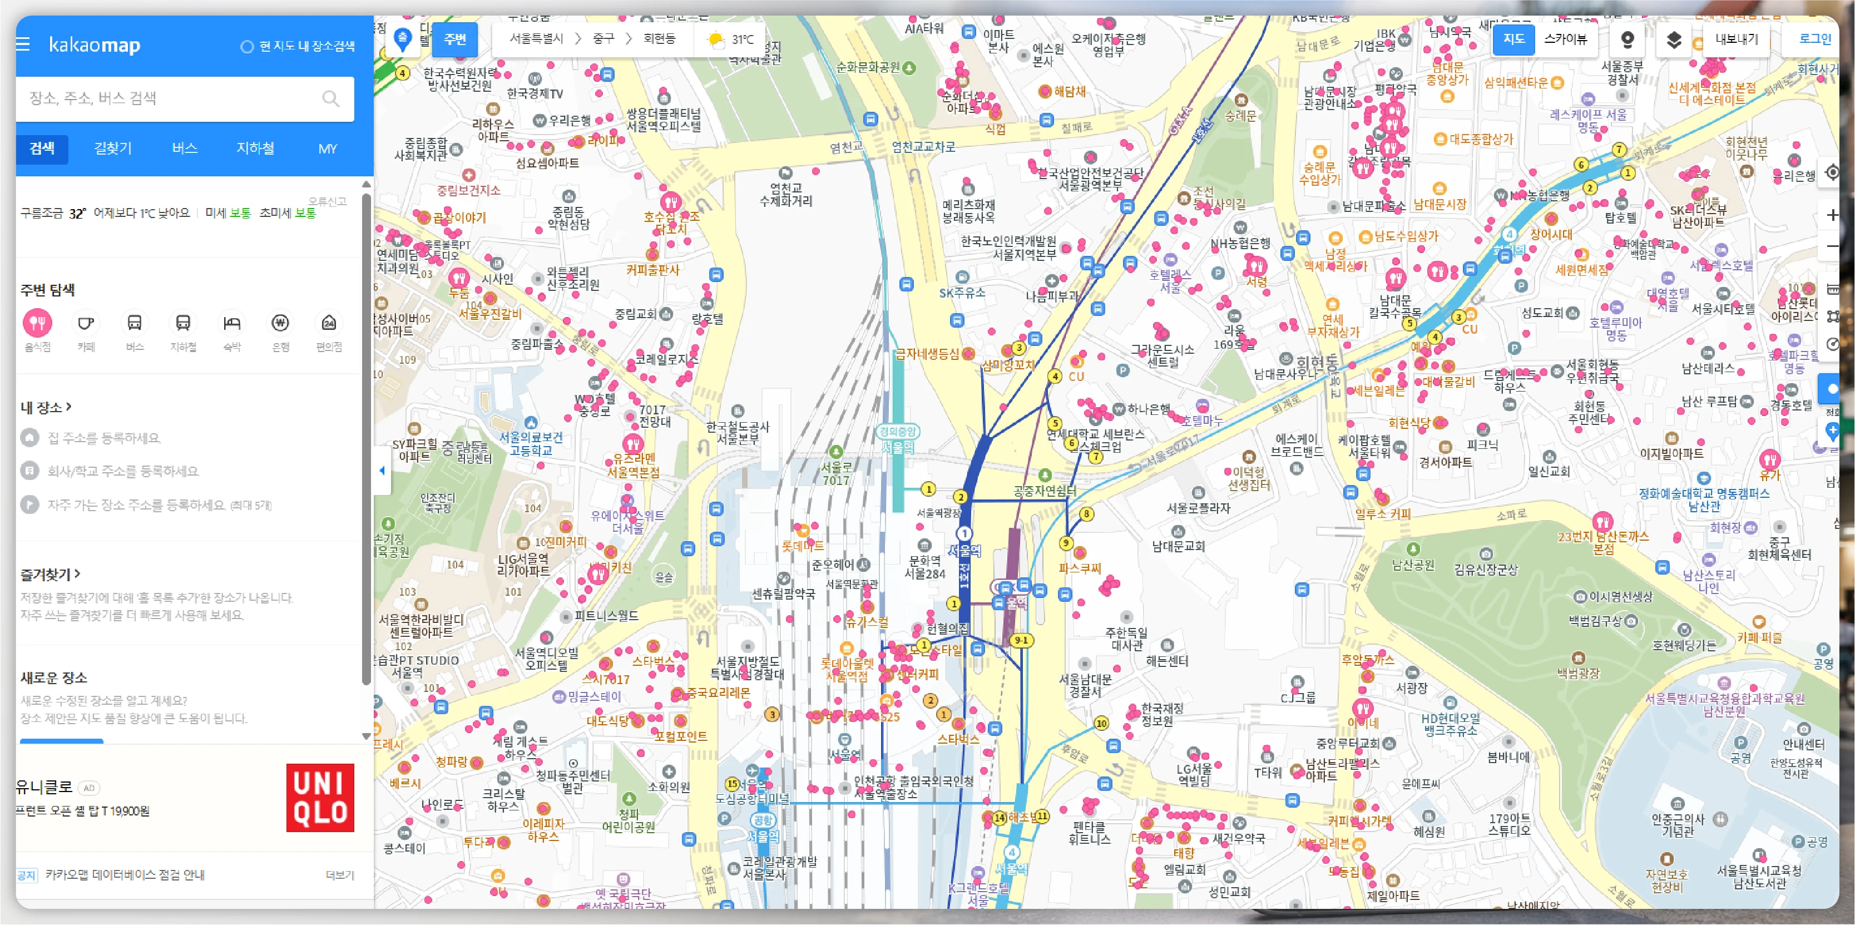The height and width of the screenshot is (925, 1855).
Task: Click the sidebar scrollbar up arrow
Action: point(366,185)
